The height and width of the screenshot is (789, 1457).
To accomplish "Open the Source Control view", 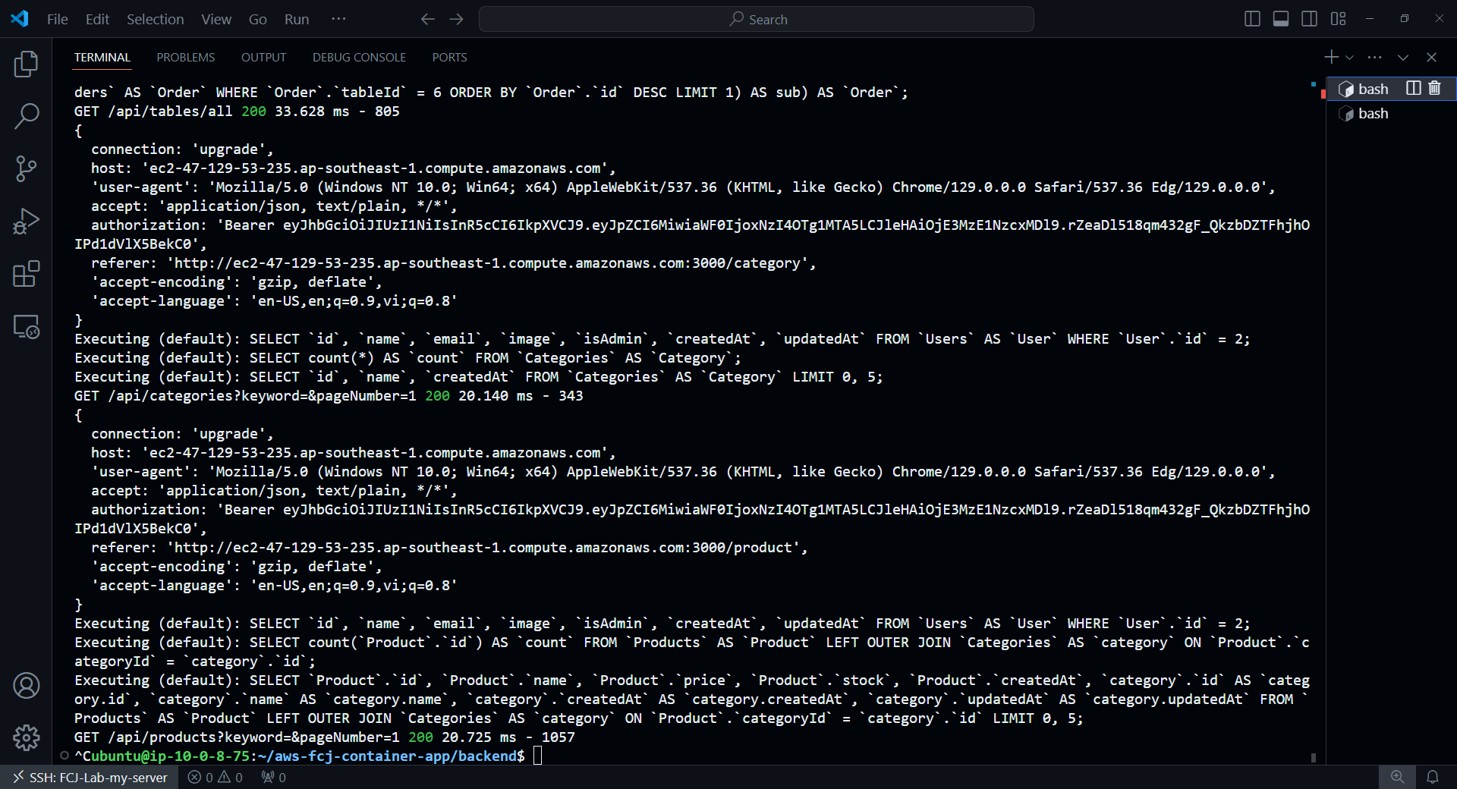I will [26, 168].
